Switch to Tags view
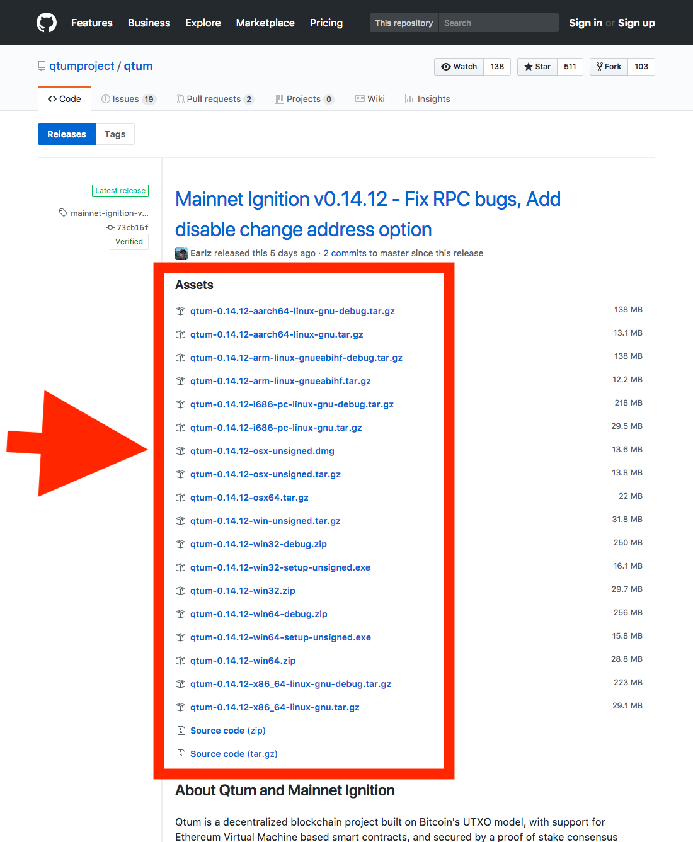Screen dimensions: 693x842 tap(115, 134)
